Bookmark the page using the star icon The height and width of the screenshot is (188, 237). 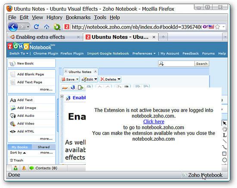218,27
